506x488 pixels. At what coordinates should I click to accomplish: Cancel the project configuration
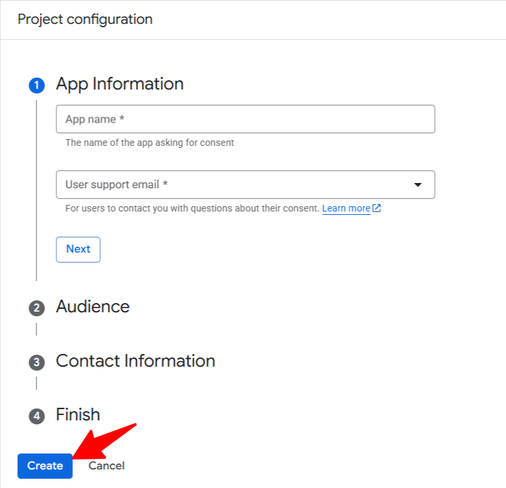pyautogui.click(x=106, y=466)
